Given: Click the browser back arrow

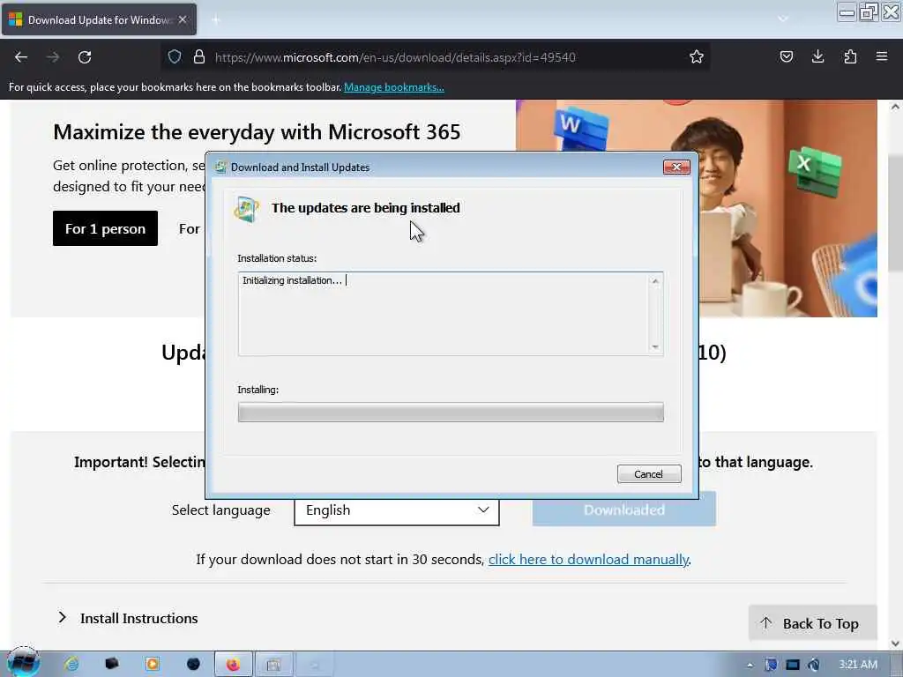Looking at the screenshot, I should coord(21,57).
